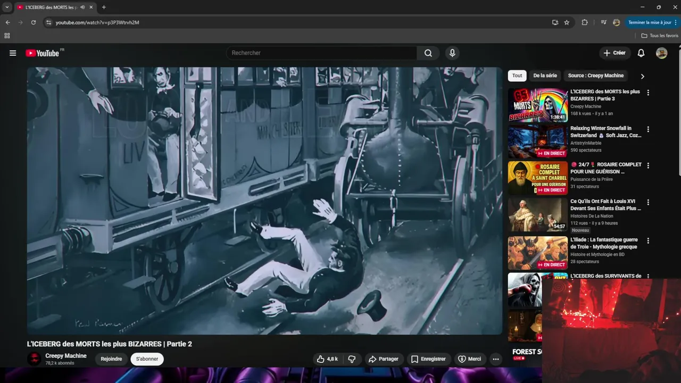Open the media controls icon

603,22
